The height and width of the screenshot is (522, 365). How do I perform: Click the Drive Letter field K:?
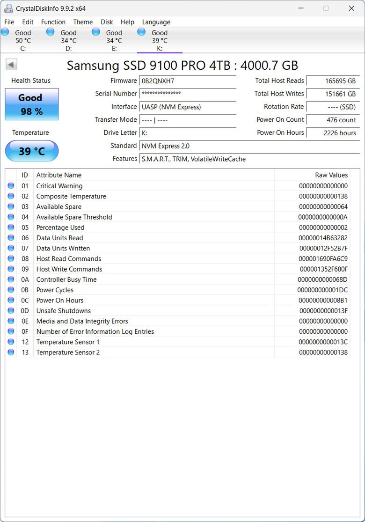(x=188, y=133)
